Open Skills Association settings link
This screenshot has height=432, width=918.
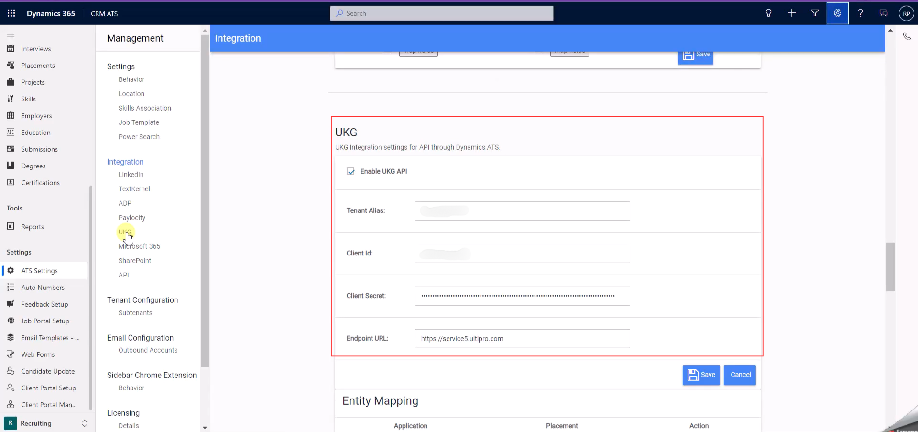pyautogui.click(x=145, y=108)
